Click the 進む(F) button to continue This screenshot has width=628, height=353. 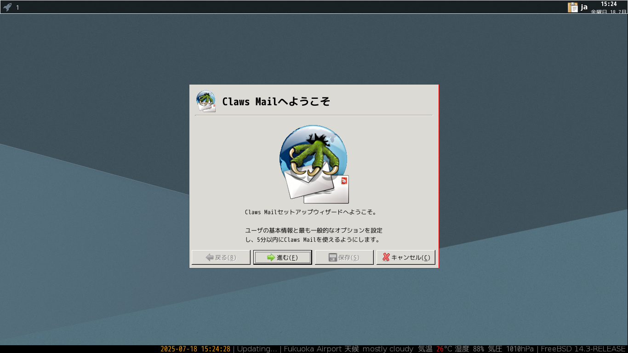[x=283, y=257]
